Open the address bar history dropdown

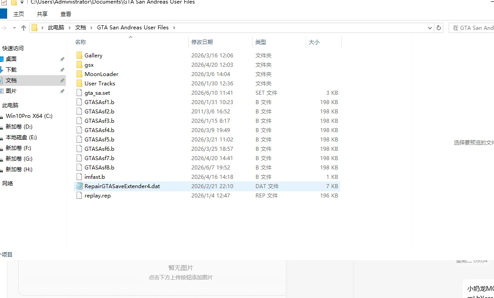coord(430,28)
